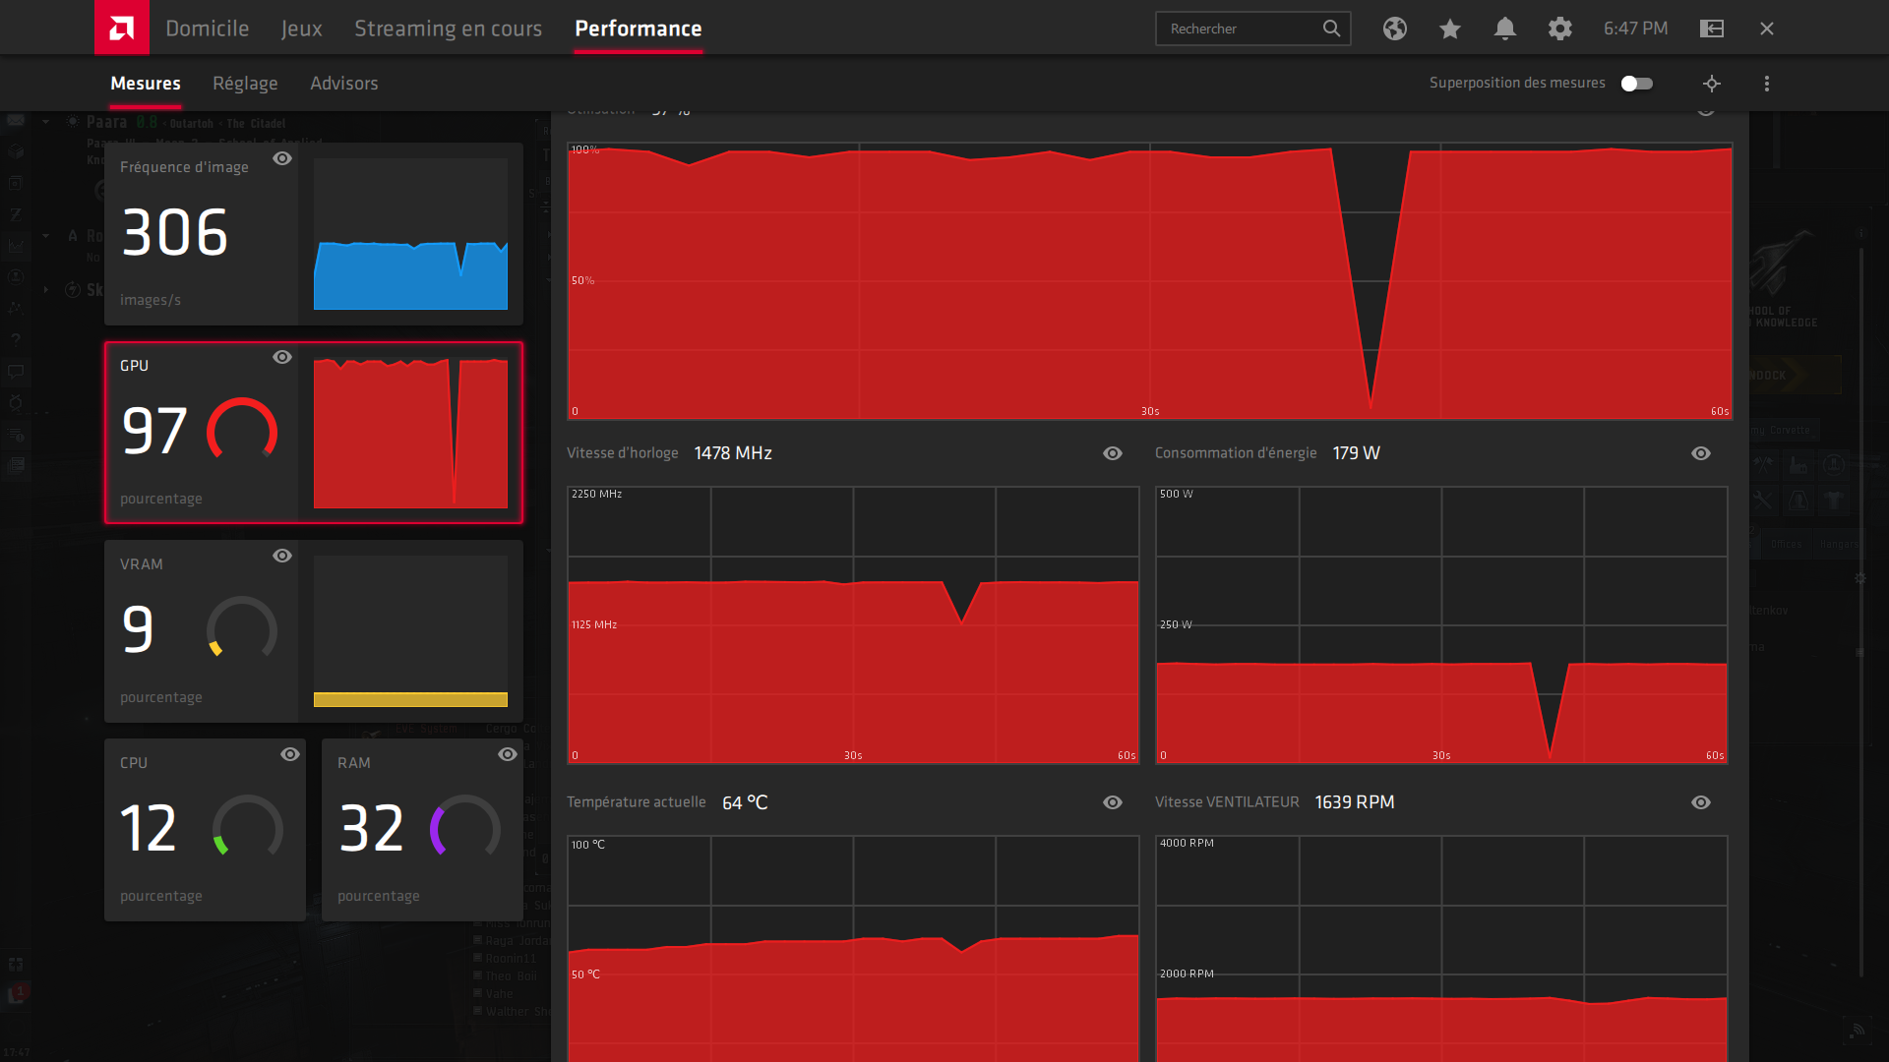Toggle visibility of Vitesse VENTILATEUR graph

pos(1701,802)
